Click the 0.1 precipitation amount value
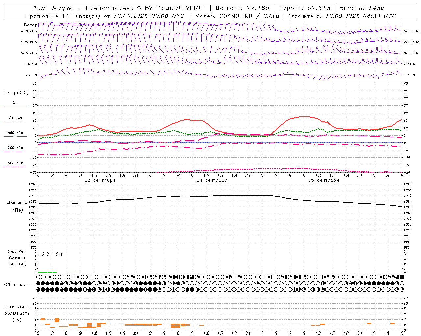 pyautogui.click(x=59, y=254)
